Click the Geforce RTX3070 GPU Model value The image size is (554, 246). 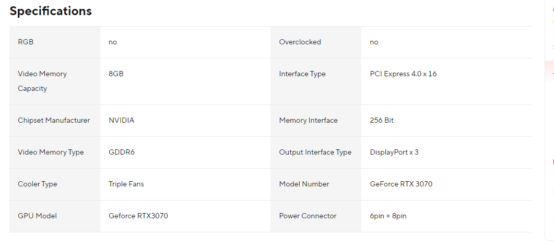click(138, 216)
